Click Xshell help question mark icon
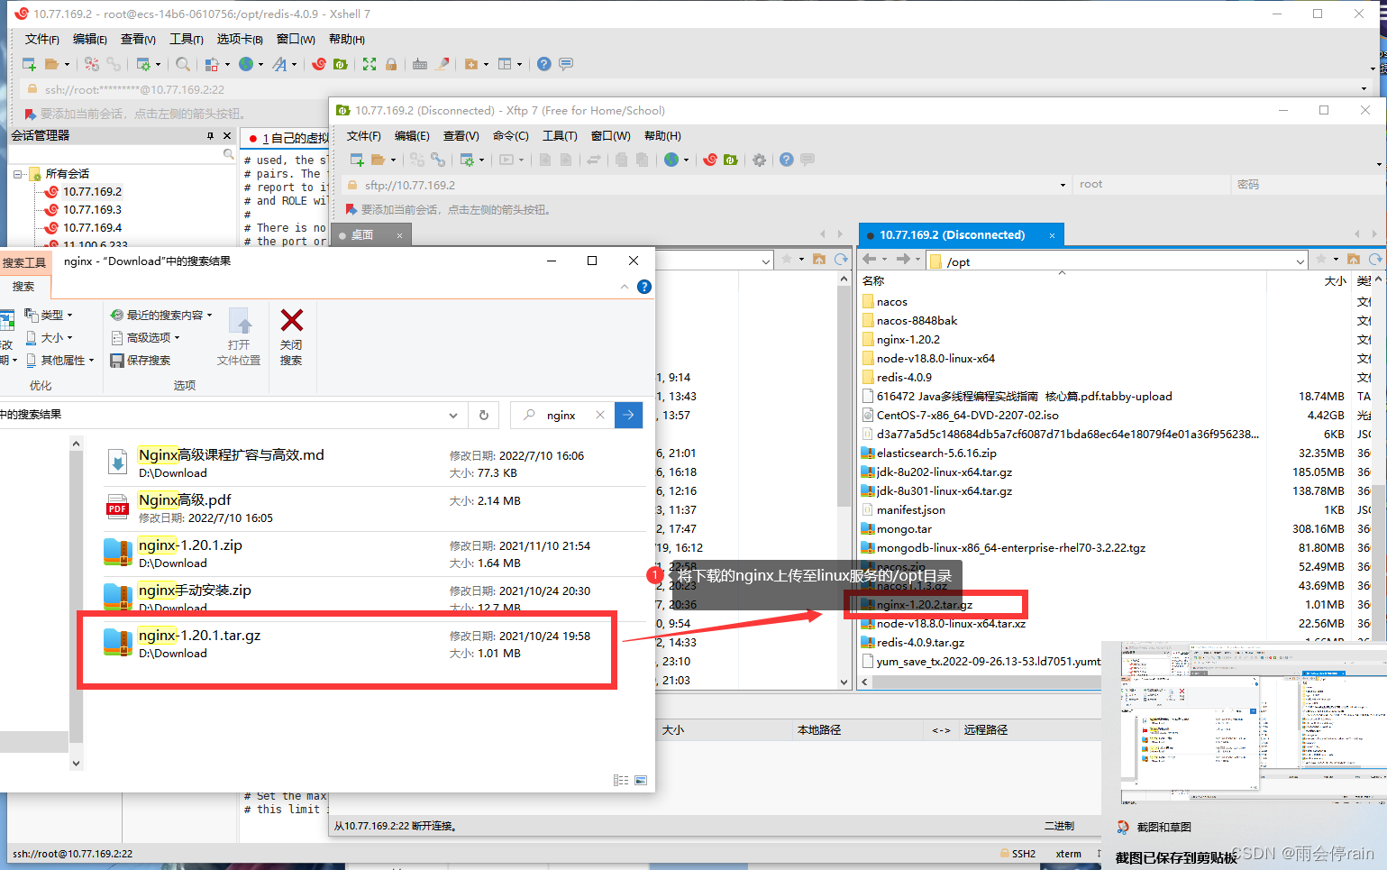 pyautogui.click(x=543, y=64)
